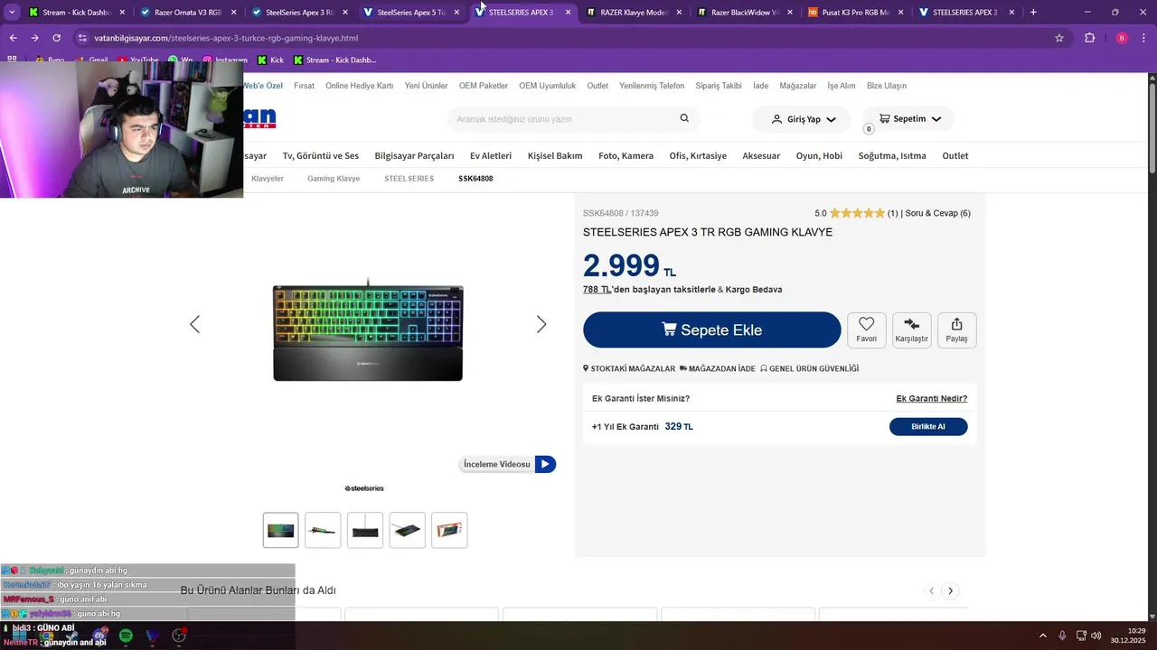The height and width of the screenshot is (650, 1157).
Task: Go to STEELSERIES breadcrumb
Action: click(x=409, y=179)
